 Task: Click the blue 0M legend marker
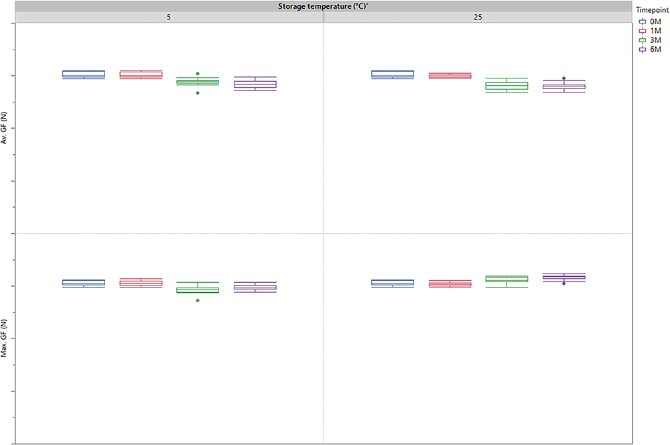click(643, 21)
